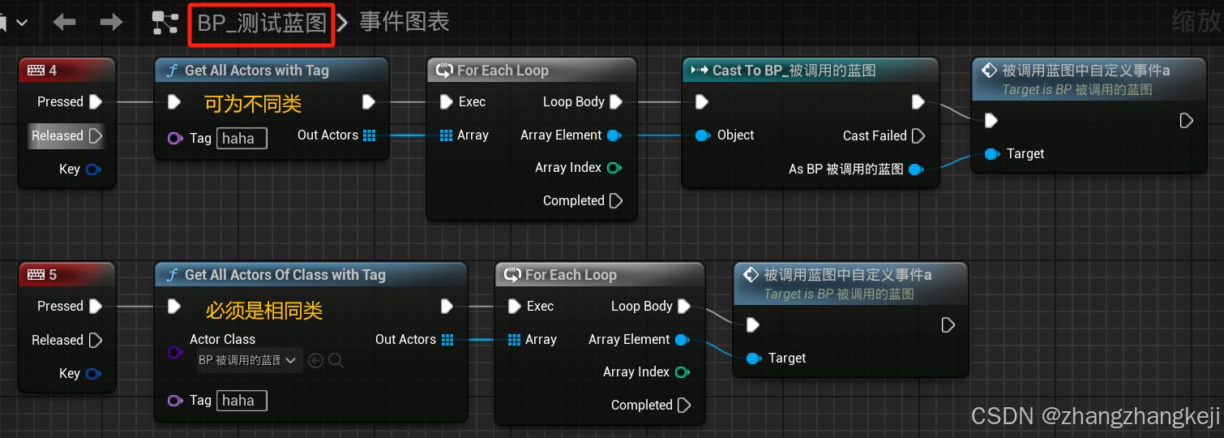Viewport: 1224px width, 438px height.
Task: Select the keyboard 5 event node title
Action: 66,275
